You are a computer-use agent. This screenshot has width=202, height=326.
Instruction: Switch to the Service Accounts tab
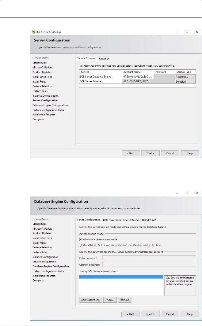coord(87,59)
